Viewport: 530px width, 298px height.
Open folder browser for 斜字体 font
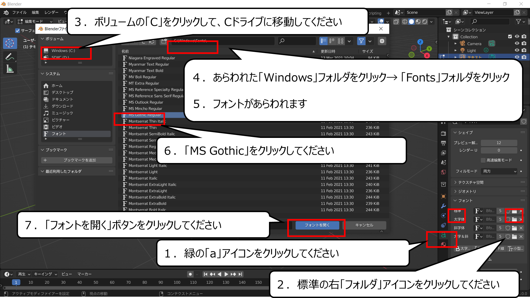[x=514, y=228]
